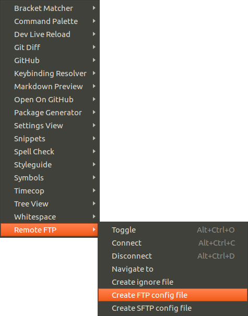Open the Markdown Preview submenu
This screenshot has width=248, height=316.
click(x=50, y=86)
